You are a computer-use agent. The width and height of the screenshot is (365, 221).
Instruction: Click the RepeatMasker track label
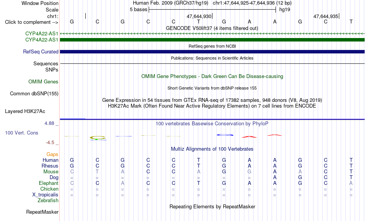click(x=42, y=212)
